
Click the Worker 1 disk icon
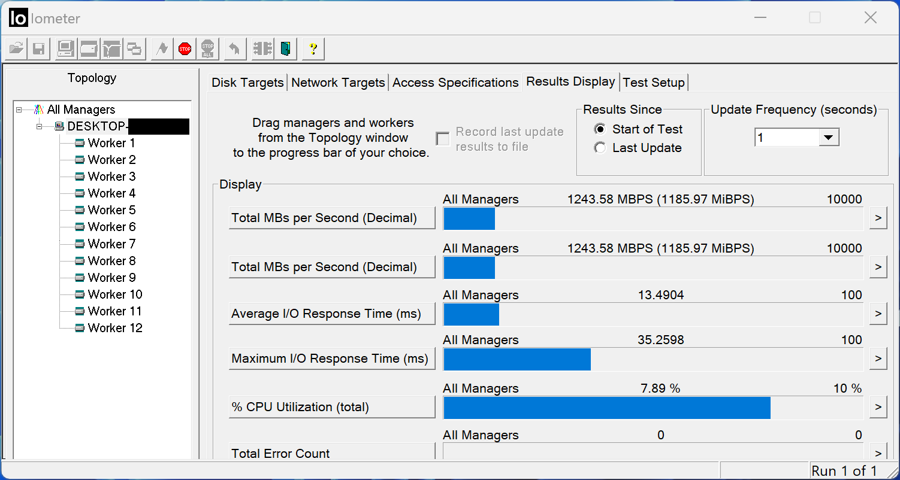click(80, 143)
